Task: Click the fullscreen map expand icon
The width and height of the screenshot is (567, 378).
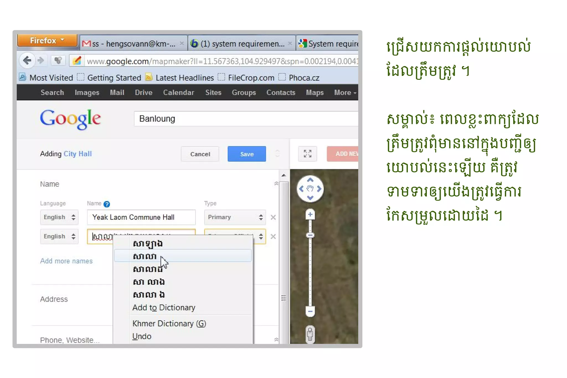Action: (x=308, y=154)
